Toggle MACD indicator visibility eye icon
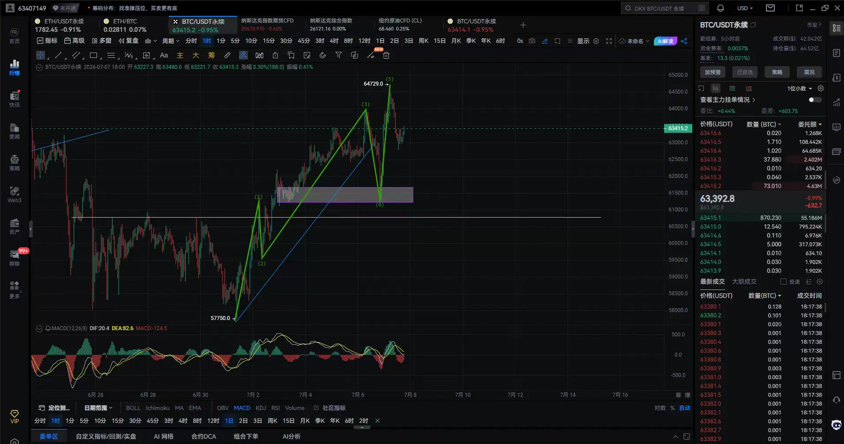The image size is (844, 444). [39, 328]
